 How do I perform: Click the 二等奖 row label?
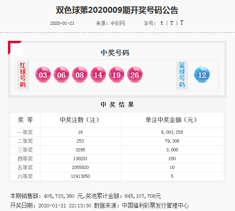click(25, 141)
